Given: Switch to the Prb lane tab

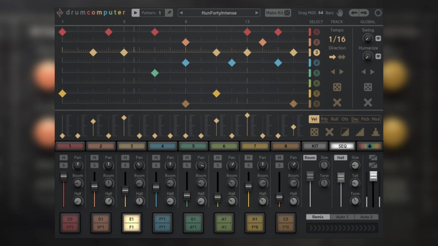Looking at the screenshot, I should click(x=324, y=119).
